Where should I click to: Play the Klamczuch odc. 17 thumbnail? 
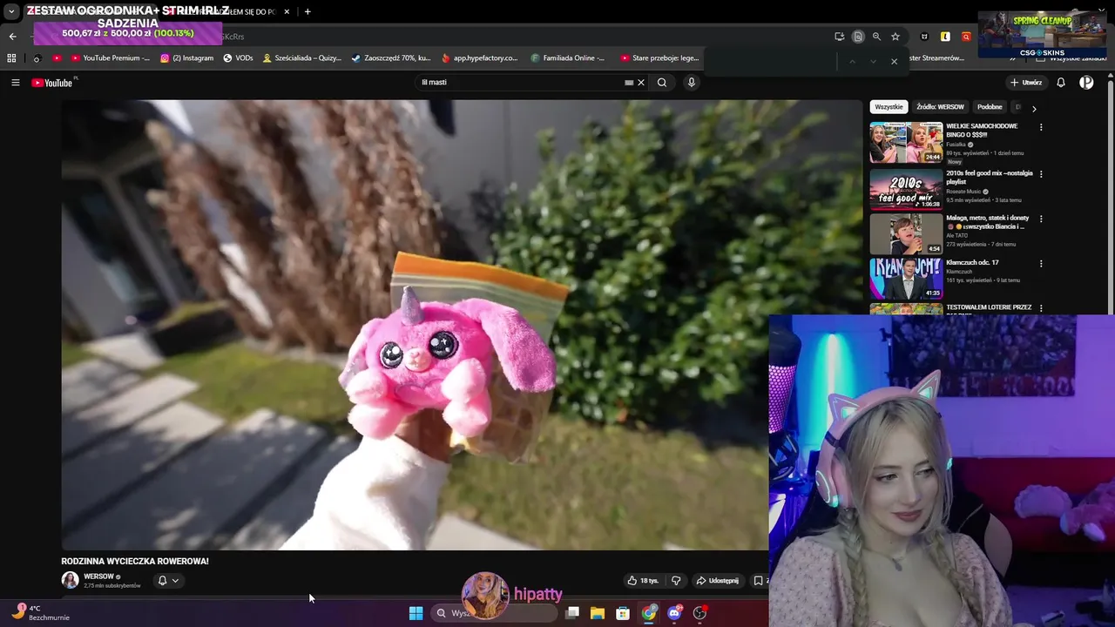click(906, 279)
